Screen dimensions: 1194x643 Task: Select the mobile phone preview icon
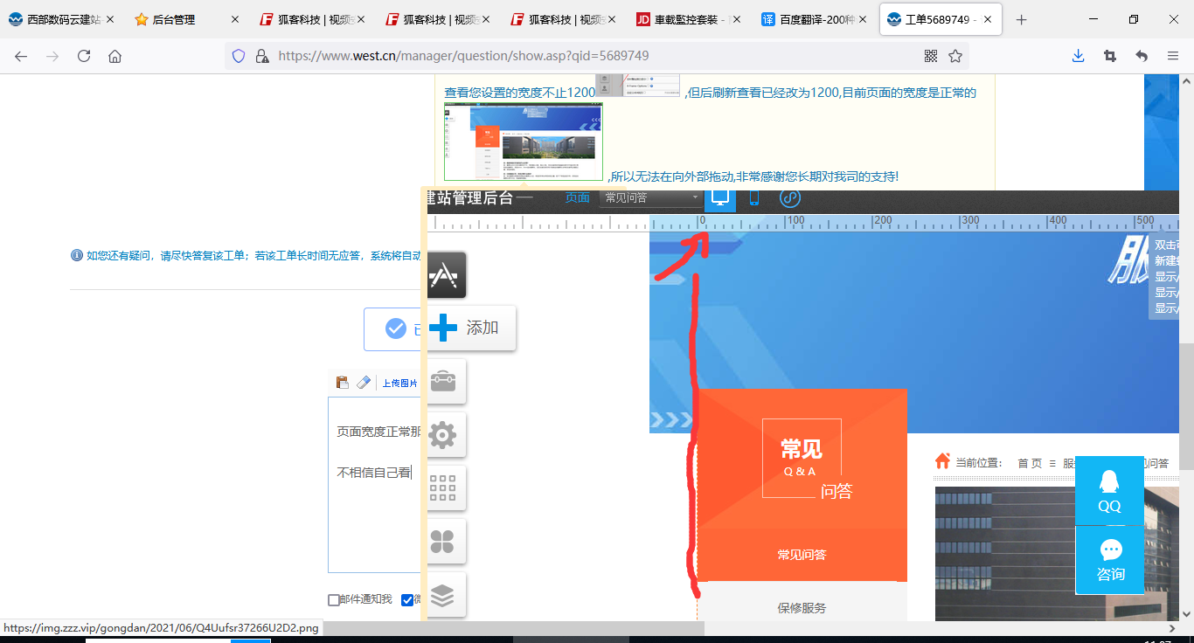pos(753,198)
